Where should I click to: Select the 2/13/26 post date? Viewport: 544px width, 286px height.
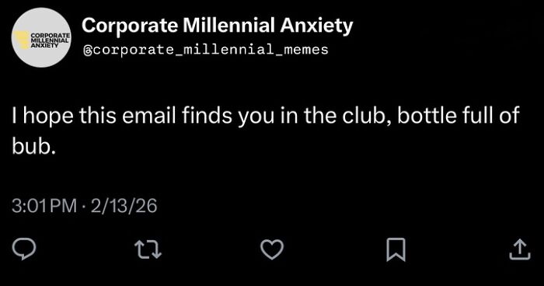pos(124,205)
